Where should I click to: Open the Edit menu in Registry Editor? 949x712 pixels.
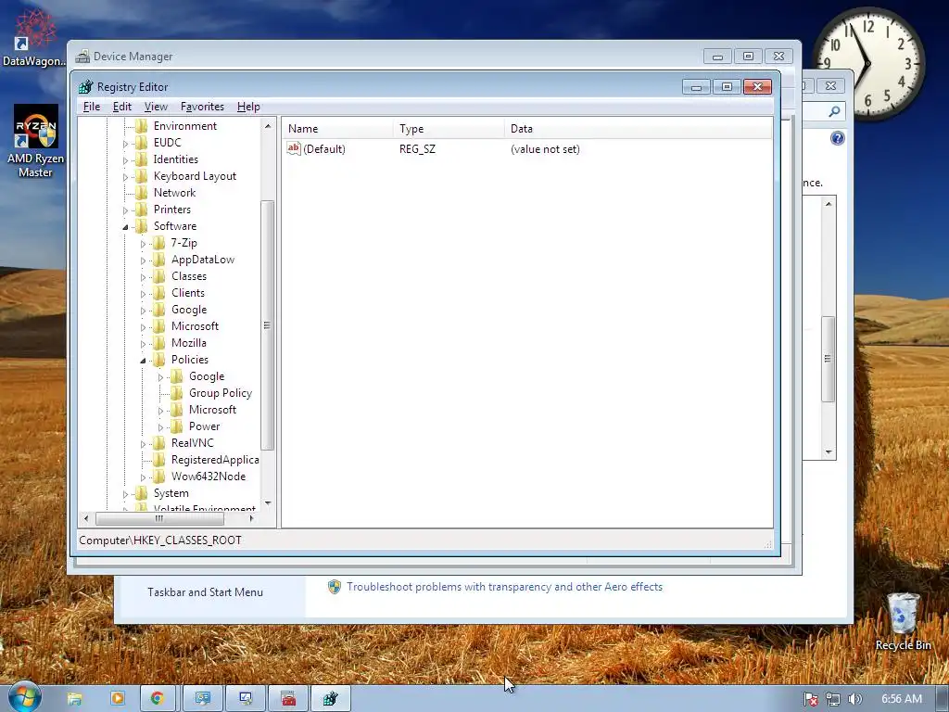pyautogui.click(x=121, y=107)
